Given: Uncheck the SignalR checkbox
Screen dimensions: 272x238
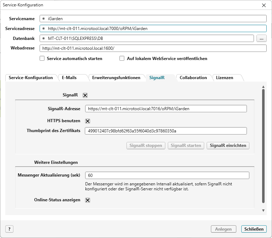Looking at the screenshot, I should pyautogui.click(x=85, y=95).
